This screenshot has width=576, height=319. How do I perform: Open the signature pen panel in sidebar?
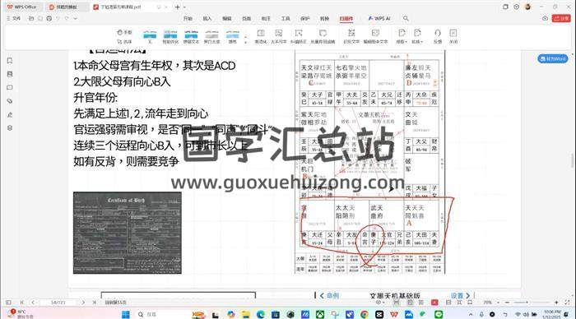10,114
